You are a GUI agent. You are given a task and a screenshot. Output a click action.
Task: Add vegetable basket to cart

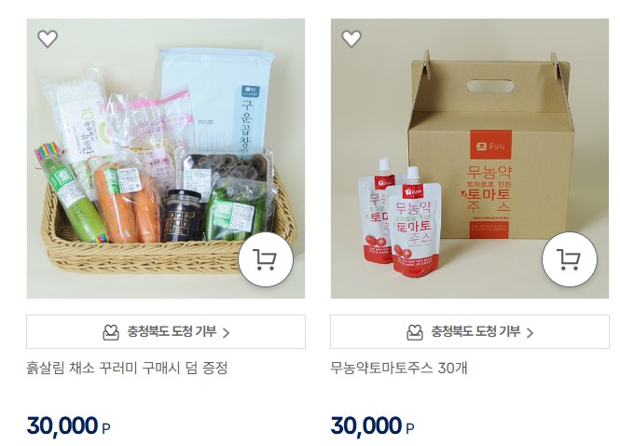[x=266, y=259]
